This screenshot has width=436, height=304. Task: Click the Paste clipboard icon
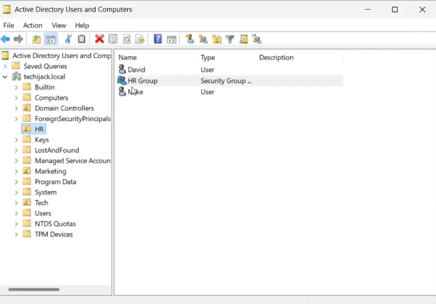point(81,39)
